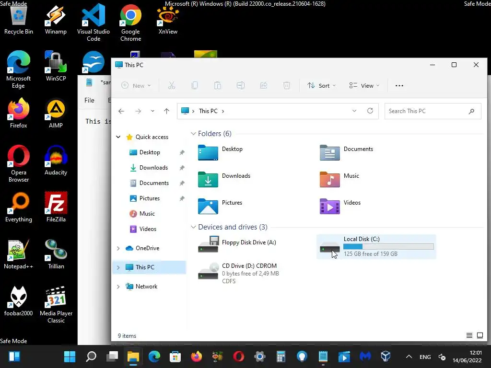Open the Windows Start button

click(70, 356)
